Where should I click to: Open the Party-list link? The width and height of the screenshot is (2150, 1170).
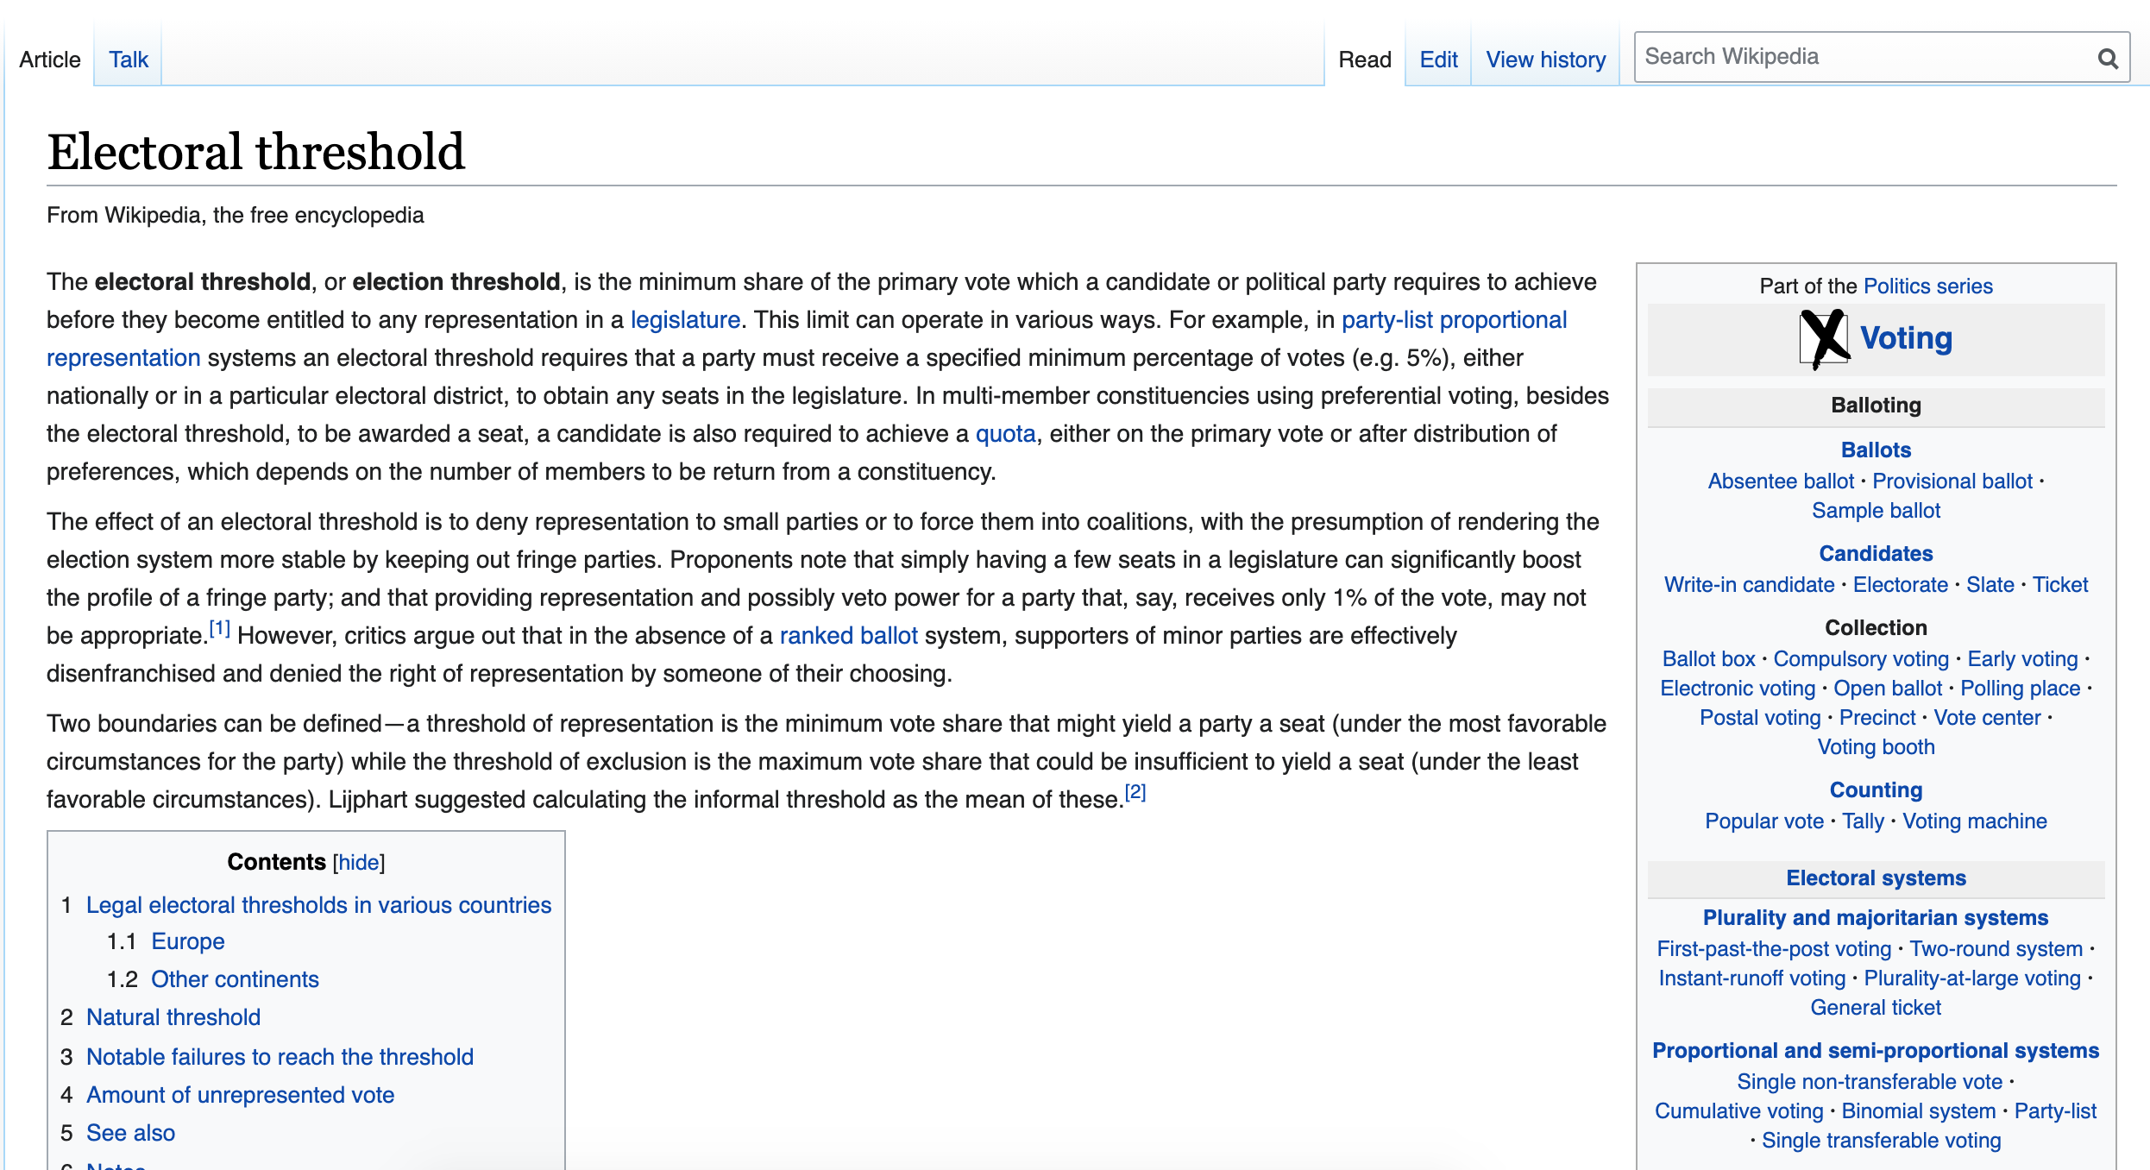coord(2055,1111)
